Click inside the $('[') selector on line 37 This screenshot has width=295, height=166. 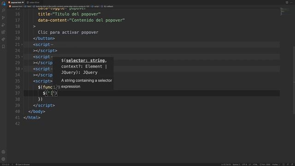click(x=52, y=93)
